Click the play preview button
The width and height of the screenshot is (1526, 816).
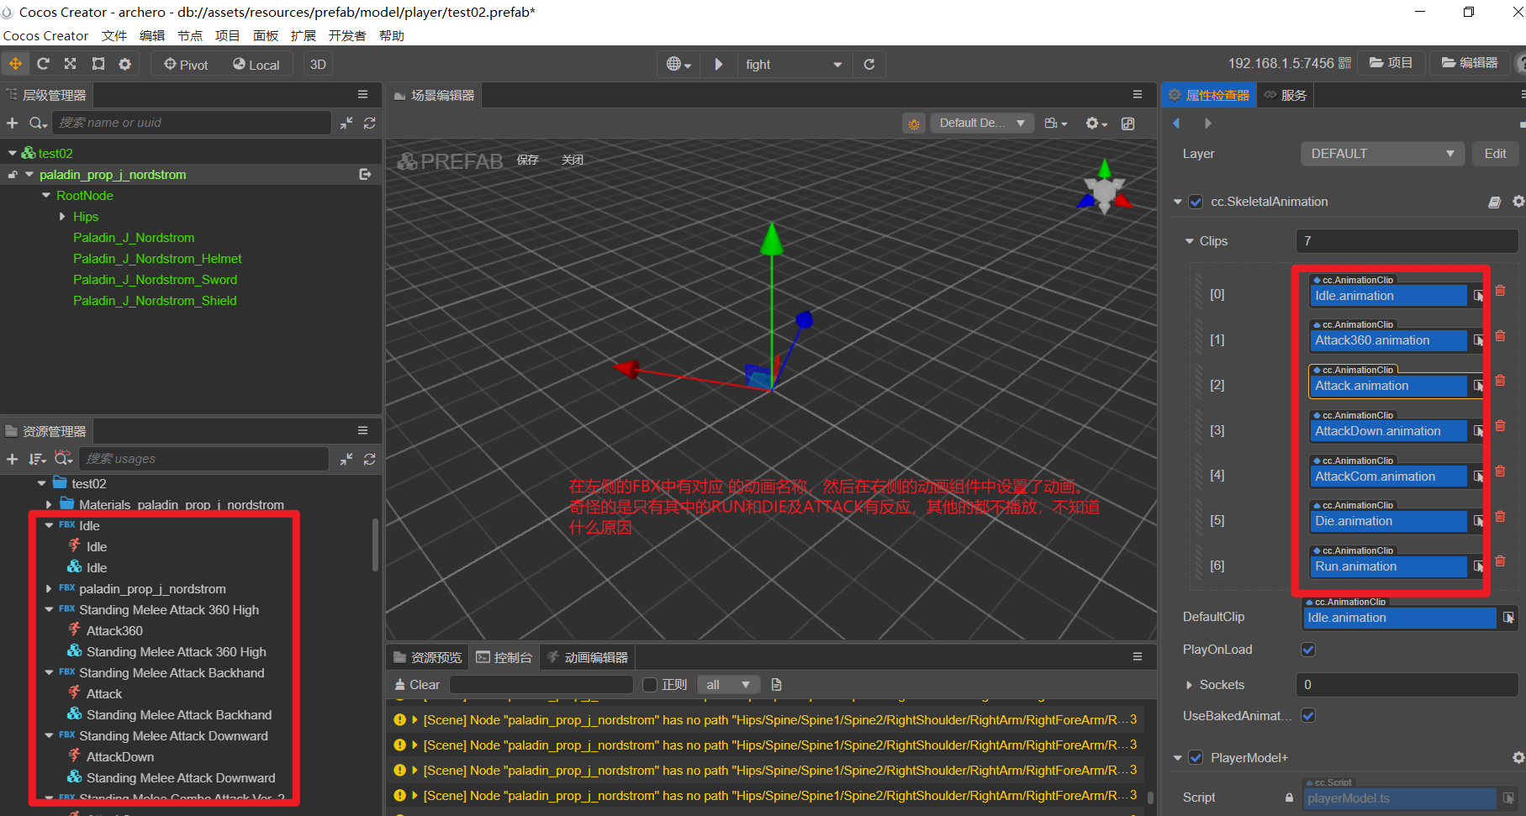[x=719, y=64]
